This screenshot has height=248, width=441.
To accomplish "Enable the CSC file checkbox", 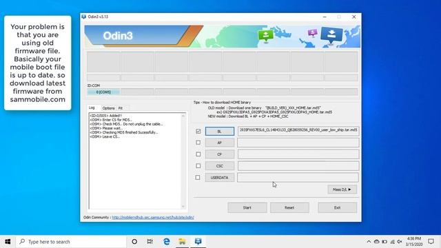I will click(x=198, y=166).
